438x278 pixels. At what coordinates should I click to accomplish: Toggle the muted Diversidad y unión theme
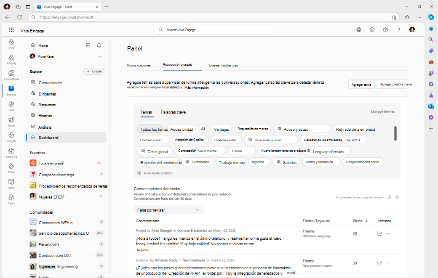[x=271, y=140]
